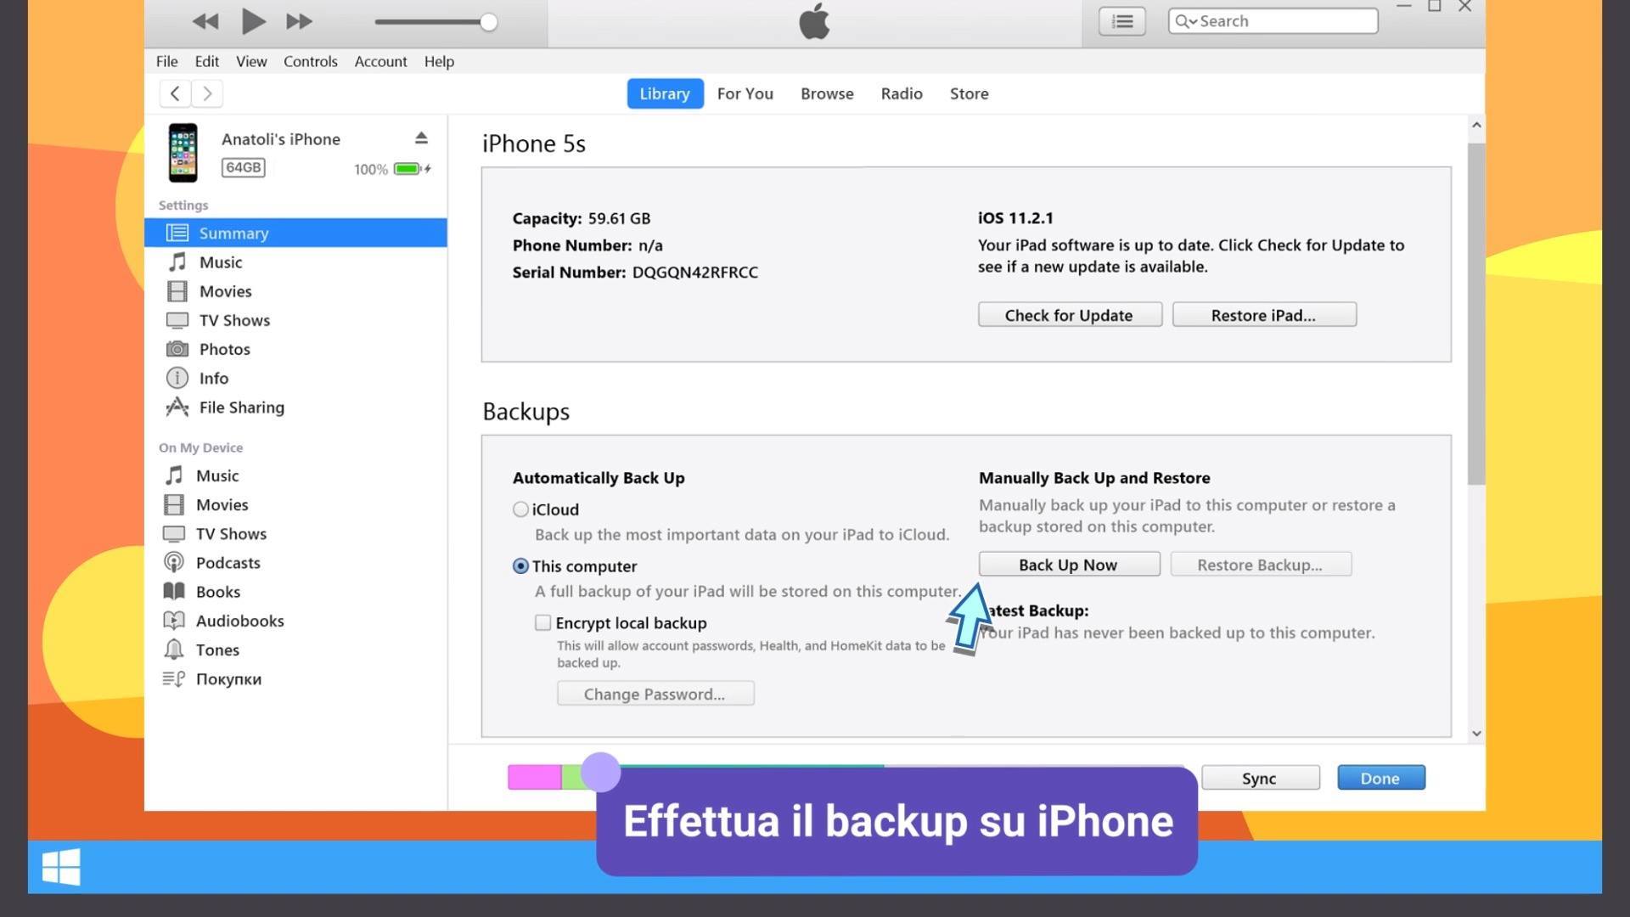1630x917 pixels.
Task: Open the Controls menu
Action: [x=311, y=61]
